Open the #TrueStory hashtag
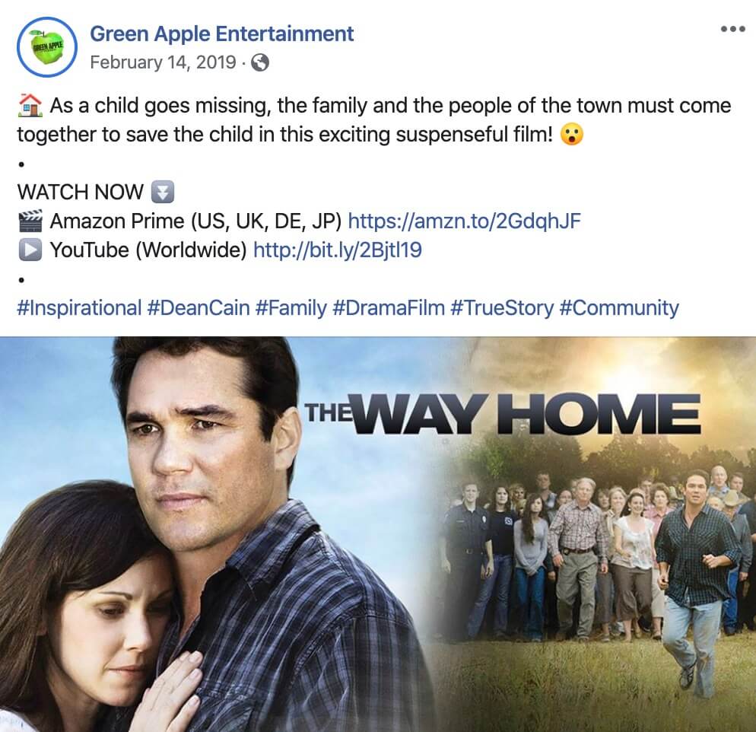Viewport: 756px width, 732px height. [x=502, y=307]
